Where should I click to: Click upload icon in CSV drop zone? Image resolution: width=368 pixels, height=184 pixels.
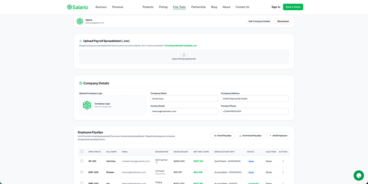pyautogui.click(x=184, y=55)
